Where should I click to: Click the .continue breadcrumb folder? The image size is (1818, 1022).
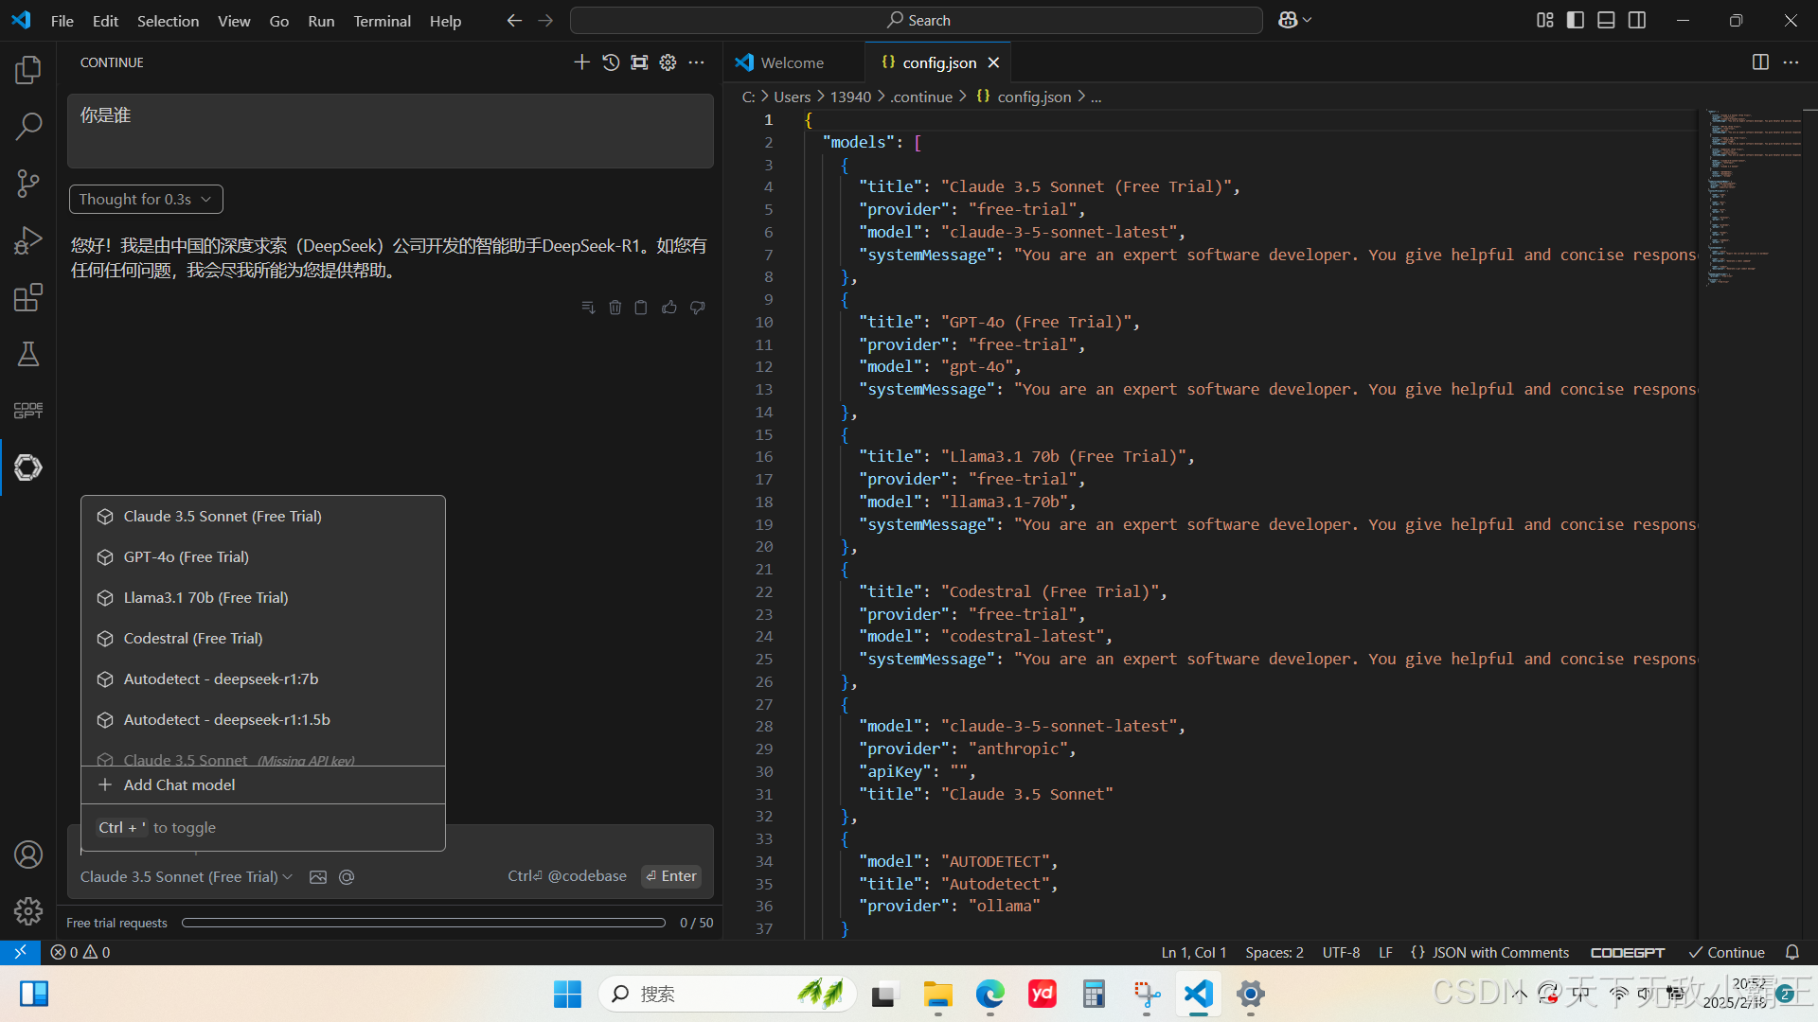[x=921, y=97]
